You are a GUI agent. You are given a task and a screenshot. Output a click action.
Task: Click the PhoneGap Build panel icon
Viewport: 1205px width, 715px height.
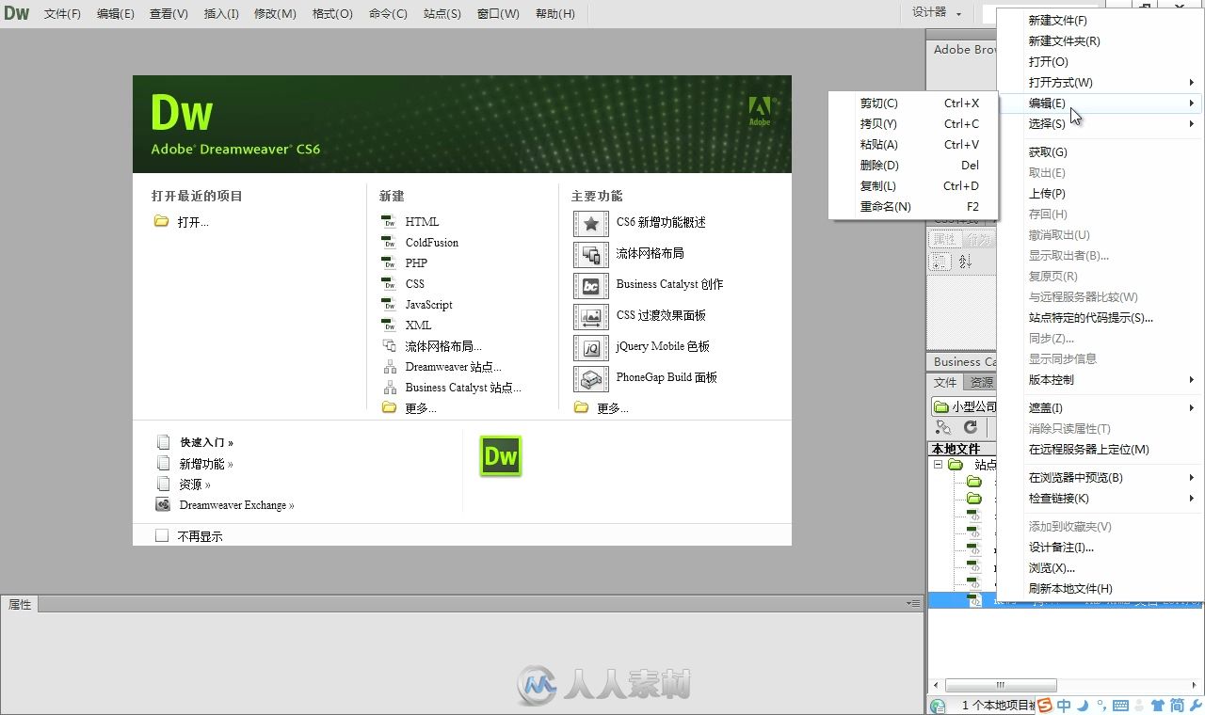point(591,379)
